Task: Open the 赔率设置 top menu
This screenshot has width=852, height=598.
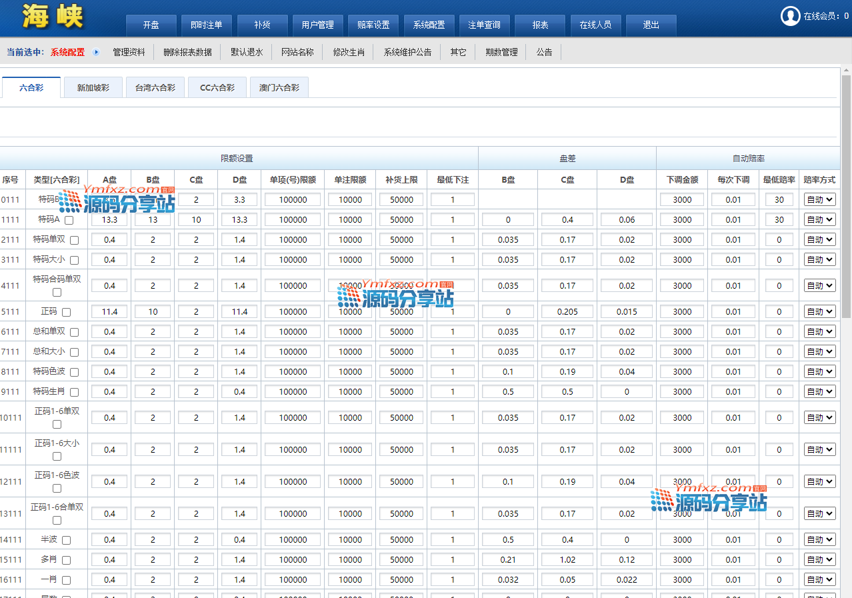Action: coord(373,25)
